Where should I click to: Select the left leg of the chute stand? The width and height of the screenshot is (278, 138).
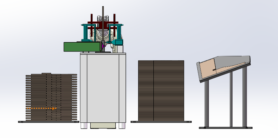coord(207,104)
